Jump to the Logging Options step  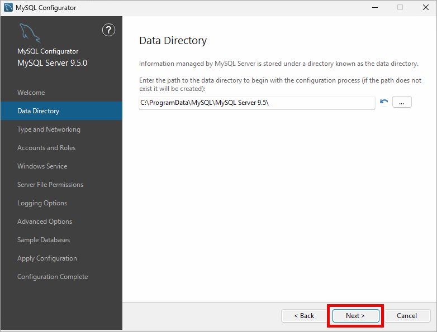tap(42, 203)
